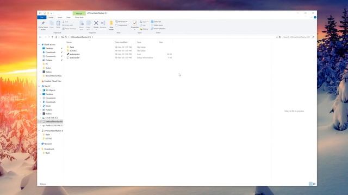Switch to Details view via status bar icon
This screenshot has width=348, height=195.
pyautogui.click(x=310, y=184)
